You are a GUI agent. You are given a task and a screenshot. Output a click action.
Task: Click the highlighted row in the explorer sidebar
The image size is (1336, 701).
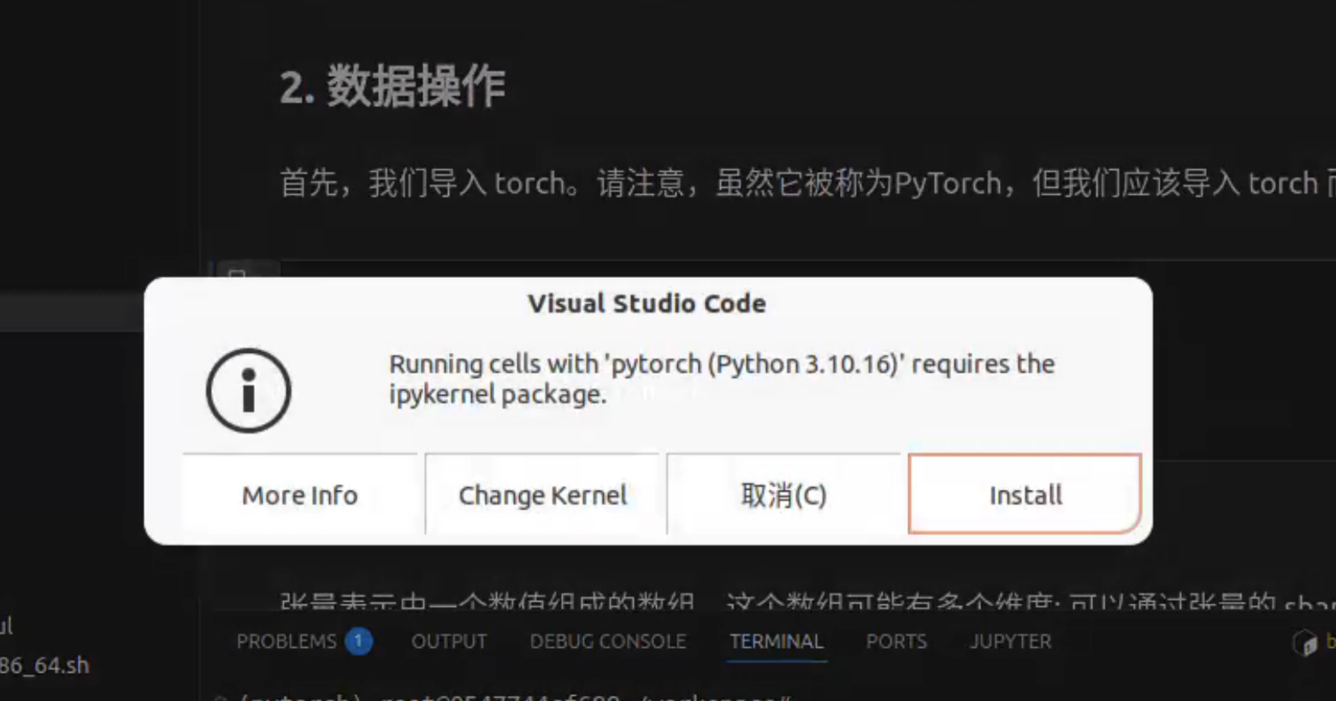(x=68, y=313)
